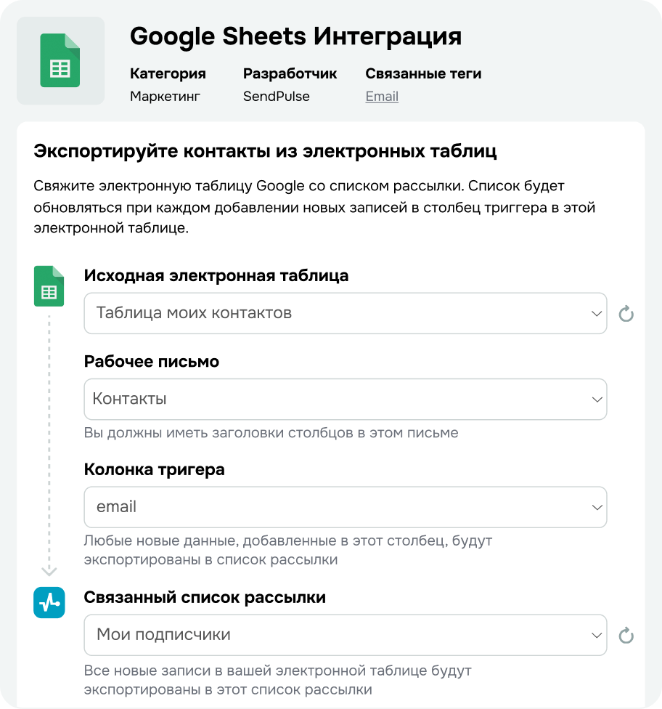662x709 pixels.
Task: Click hint 'Вы должны иметь заголовки столбцов'
Action: 271,433
